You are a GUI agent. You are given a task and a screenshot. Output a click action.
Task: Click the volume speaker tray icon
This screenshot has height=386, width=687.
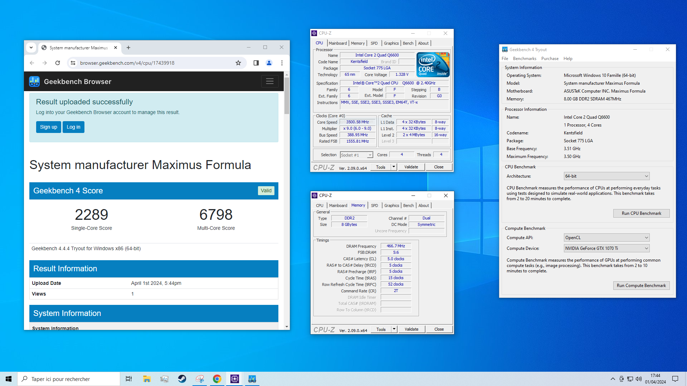click(x=639, y=379)
